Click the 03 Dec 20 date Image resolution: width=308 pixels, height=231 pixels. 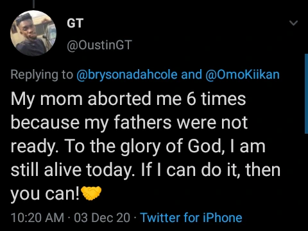click(x=102, y=218)
